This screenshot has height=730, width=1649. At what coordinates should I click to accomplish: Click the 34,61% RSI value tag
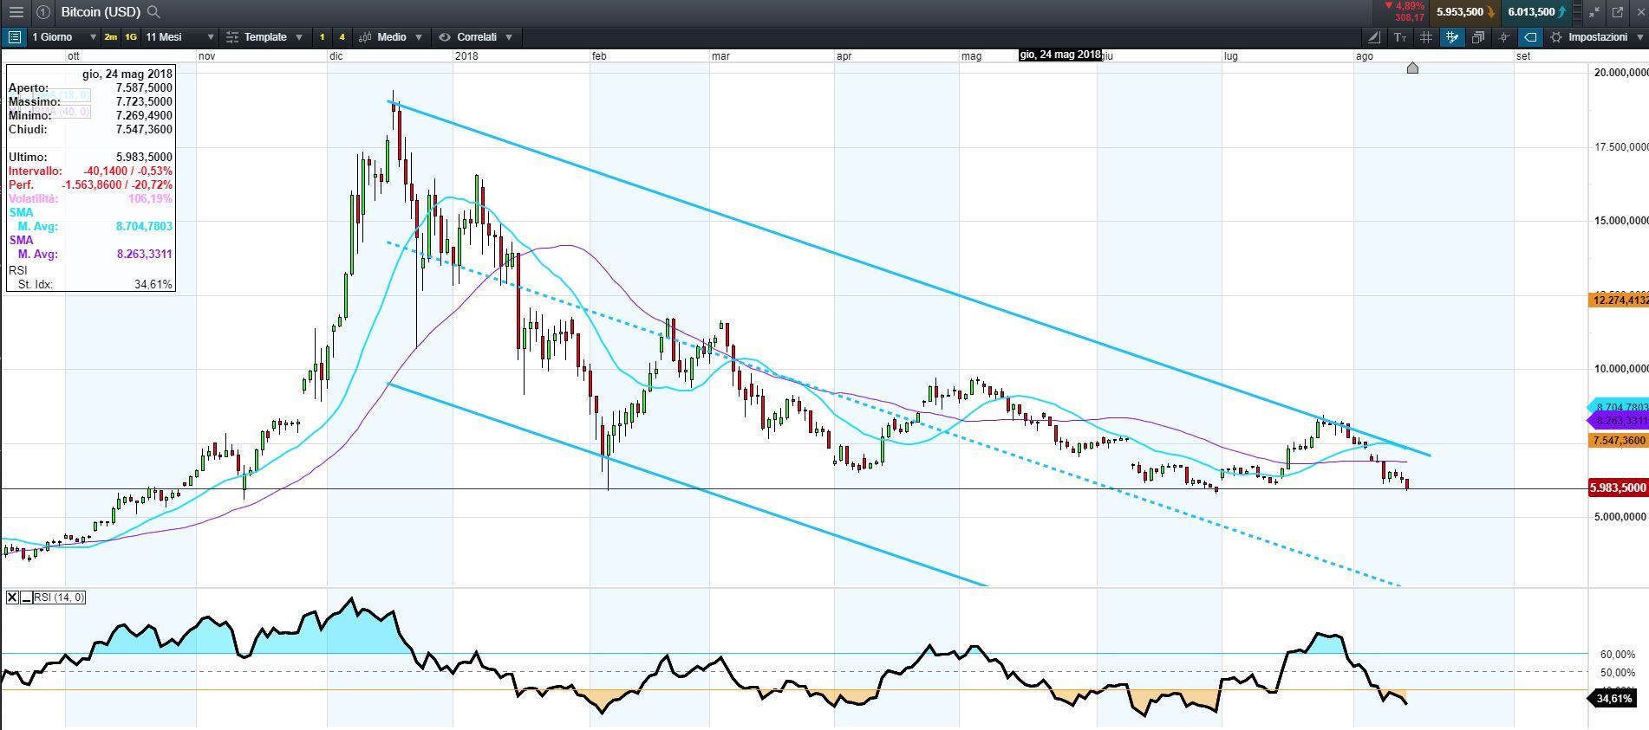pos(1613,698)
